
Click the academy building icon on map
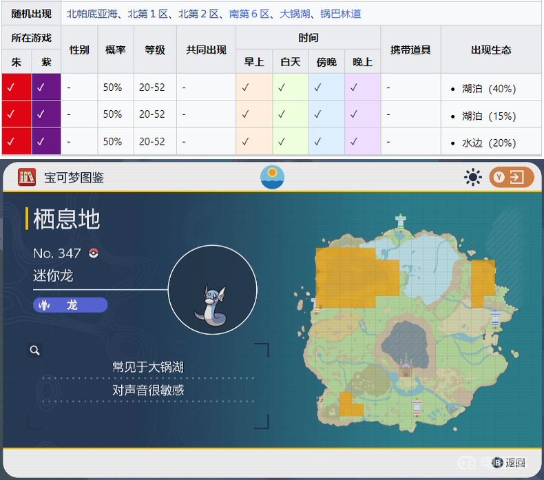tap(406, 367)
